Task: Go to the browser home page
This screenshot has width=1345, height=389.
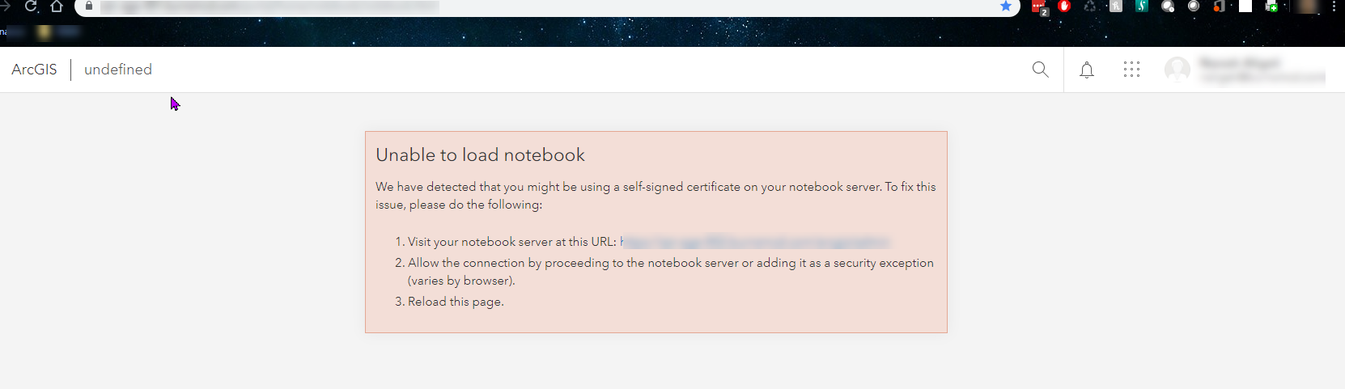Action: [57, 6]
